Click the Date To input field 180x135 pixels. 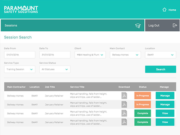(55, 55)
